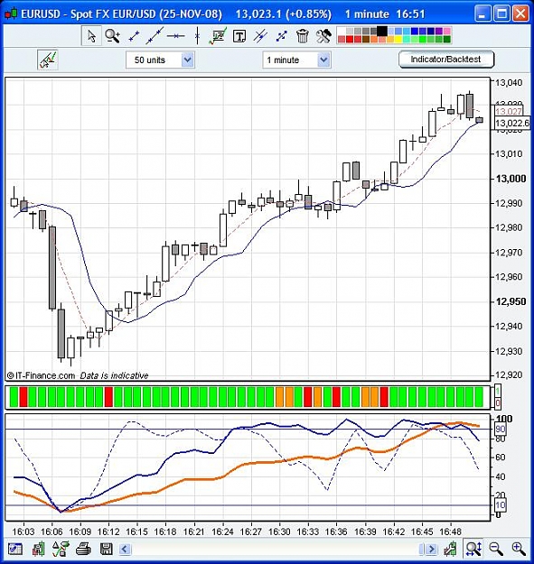Pick the large black color swatch

382,31
